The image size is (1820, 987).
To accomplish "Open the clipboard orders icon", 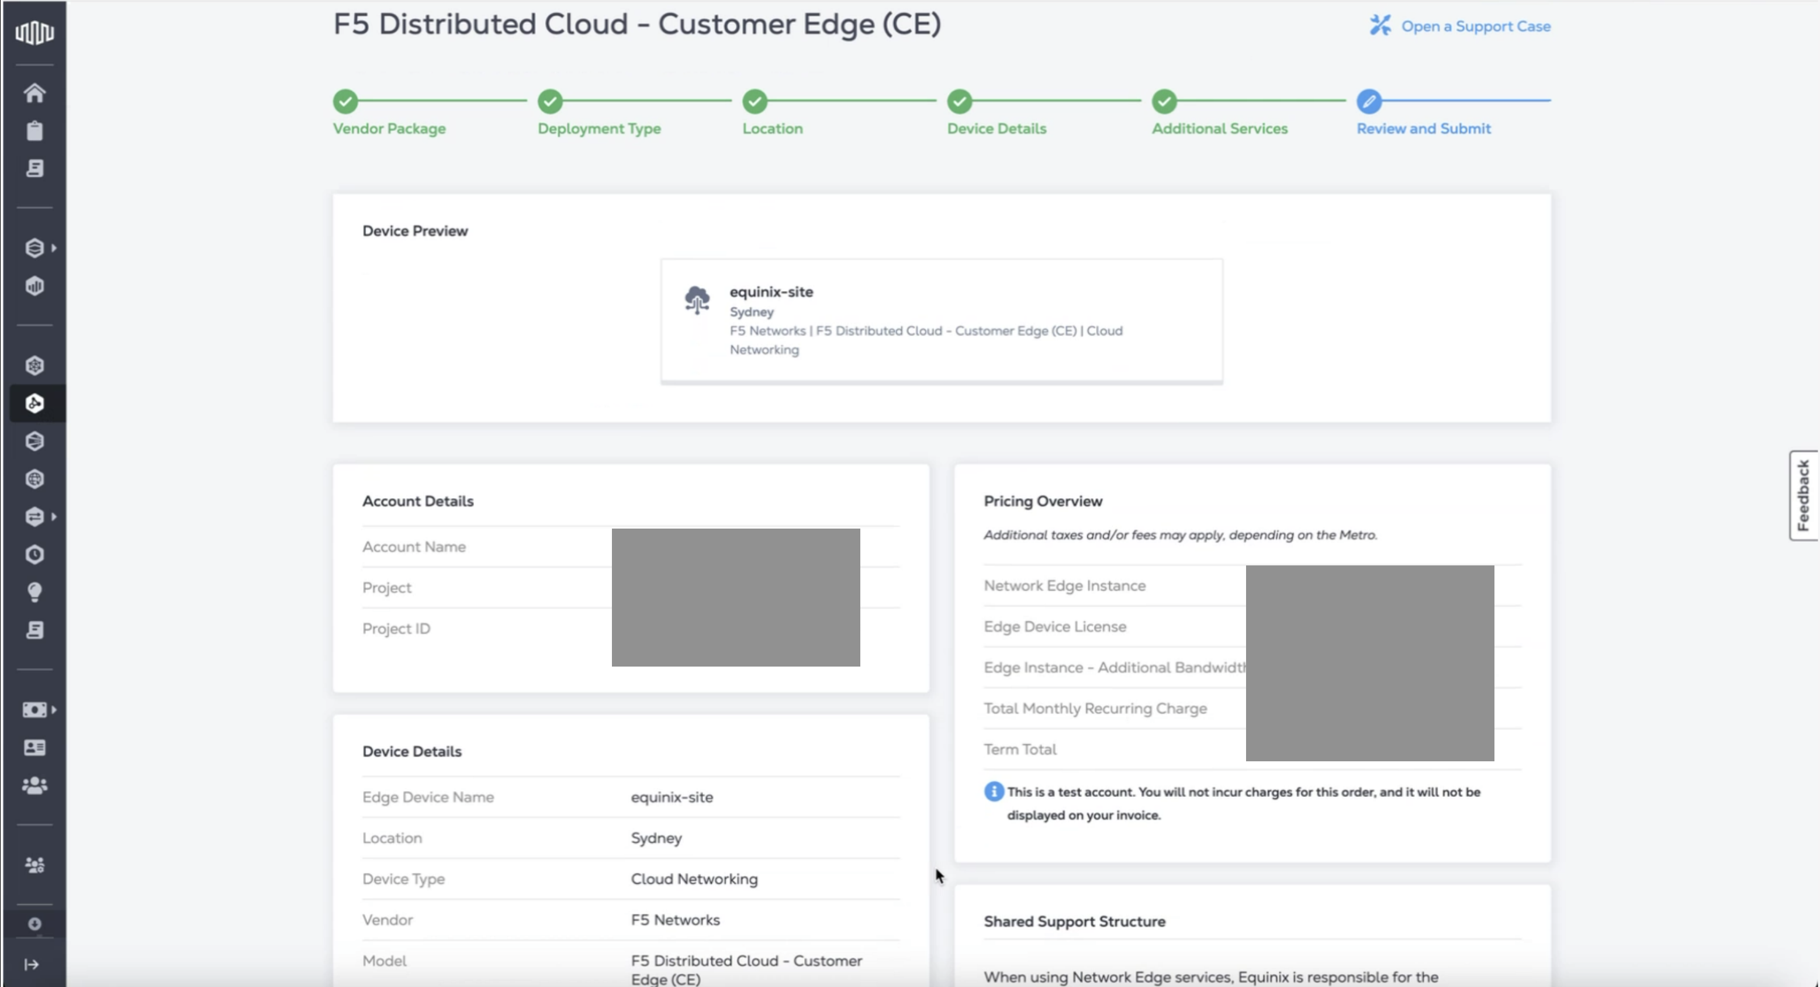I will 34,131.
